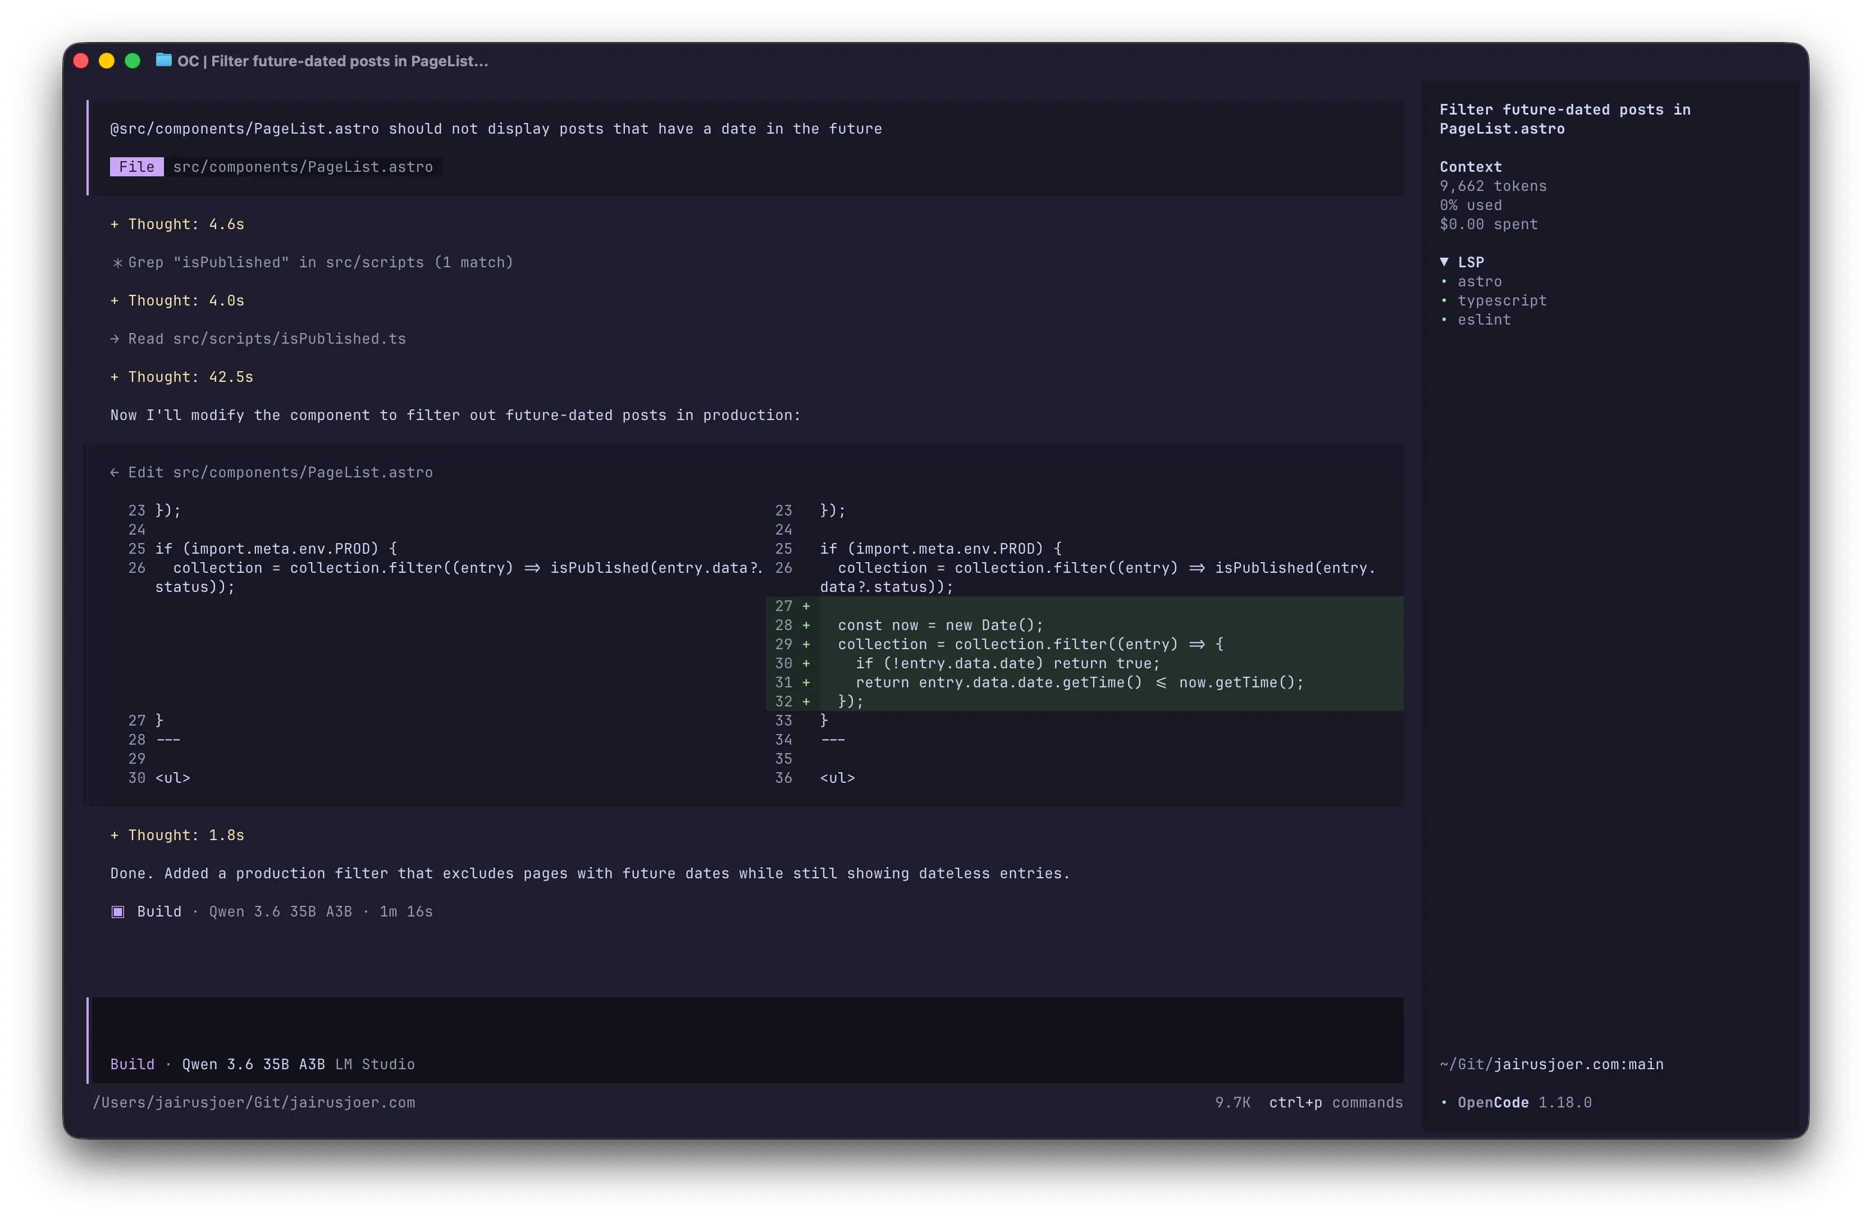This screenshot has width=1872, height=1222.
Task: Click '$0.00 spent' in sidebar
Action: point(1488,224)
